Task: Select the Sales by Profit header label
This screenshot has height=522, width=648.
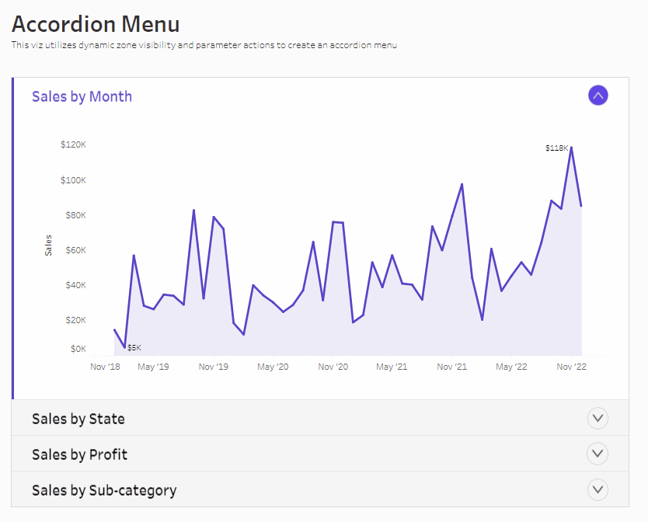Action: [x=79, y=454]
